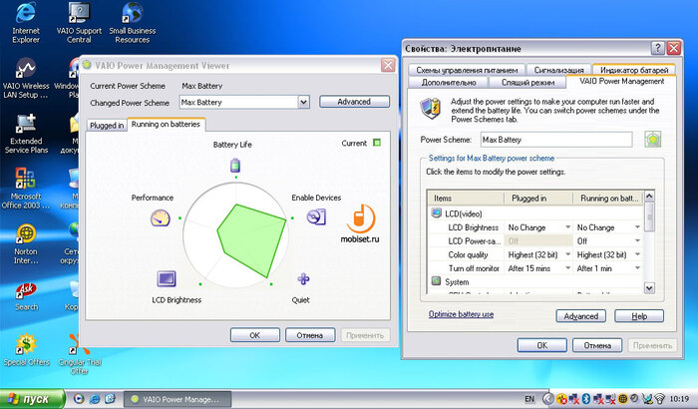
Task: Expand Running on batteries Turn off monitor dropdown
Action: (637, 269)
